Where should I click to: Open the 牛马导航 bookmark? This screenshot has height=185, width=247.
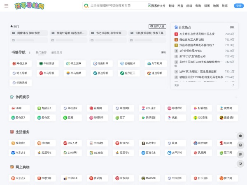48,73
